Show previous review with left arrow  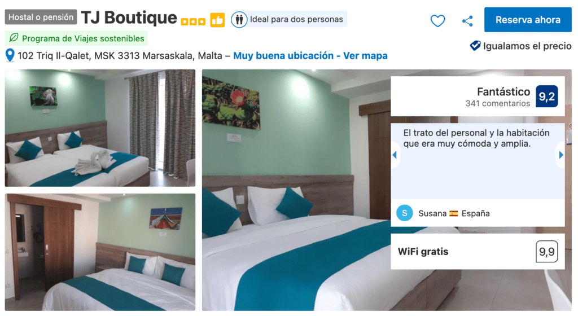[x=395, y=155]
